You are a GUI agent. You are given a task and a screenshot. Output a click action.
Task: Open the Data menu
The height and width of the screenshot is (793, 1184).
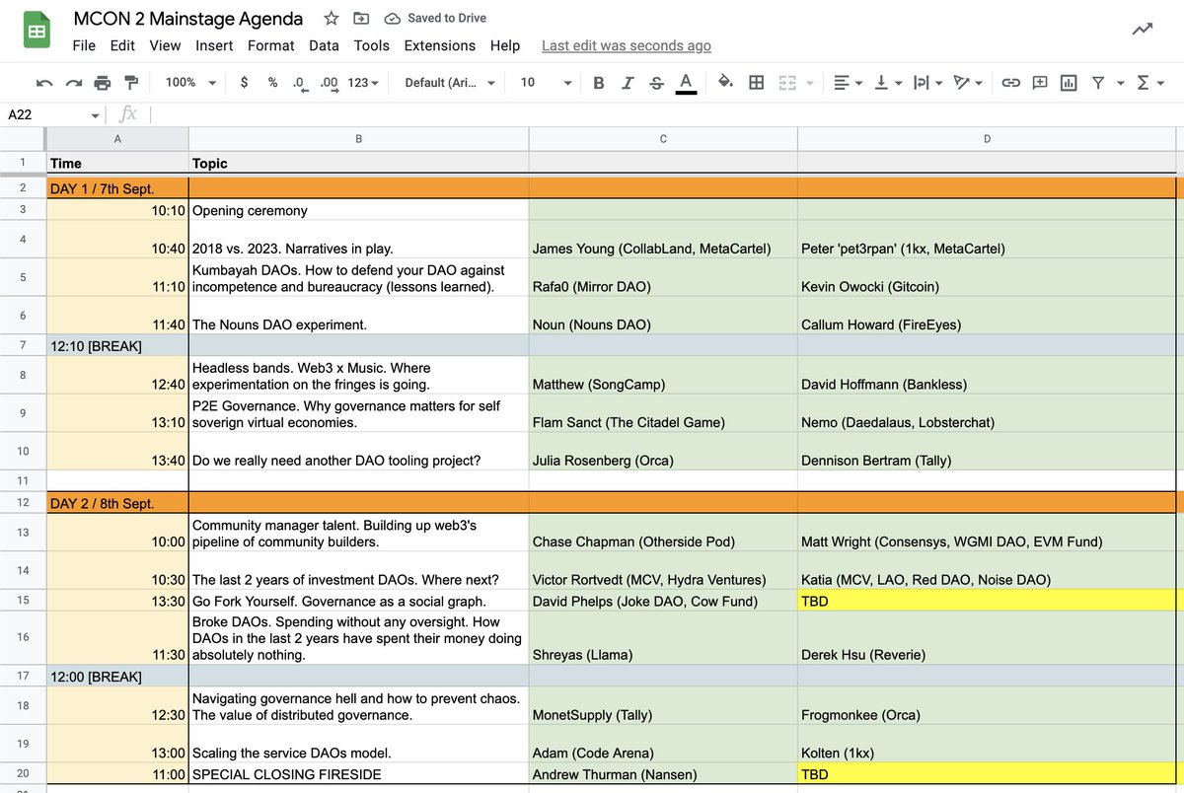tap(324, 45)
